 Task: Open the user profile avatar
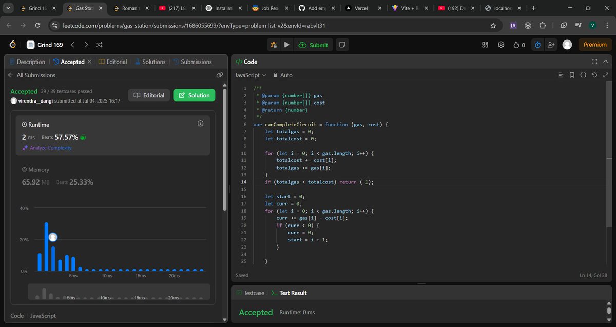(x=567, y=45)
